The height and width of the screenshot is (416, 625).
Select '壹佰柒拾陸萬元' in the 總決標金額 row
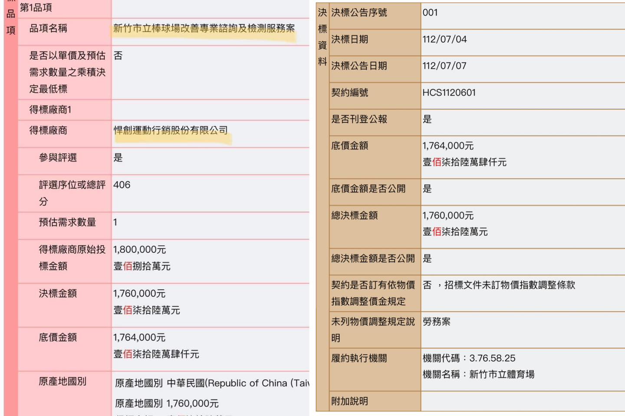(x=455, y=232)
